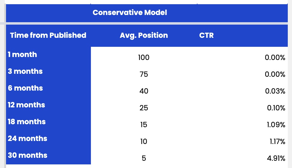Select the 18 months row label
Viewport: 292px width, 168px height.
[x=26, y=122]
